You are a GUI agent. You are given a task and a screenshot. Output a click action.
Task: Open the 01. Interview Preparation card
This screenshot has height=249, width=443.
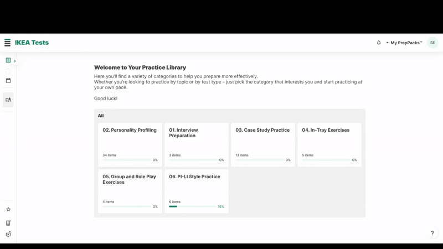pyautogui.click(x=197, y=144)
